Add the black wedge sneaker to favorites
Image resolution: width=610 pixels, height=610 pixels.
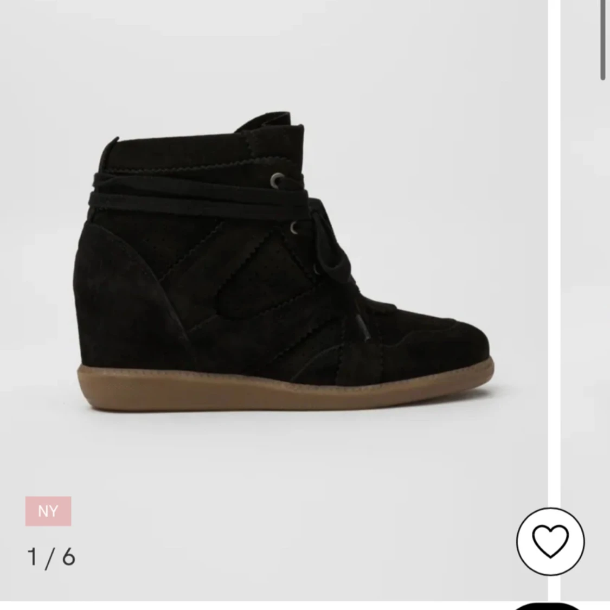coord(550,541)
